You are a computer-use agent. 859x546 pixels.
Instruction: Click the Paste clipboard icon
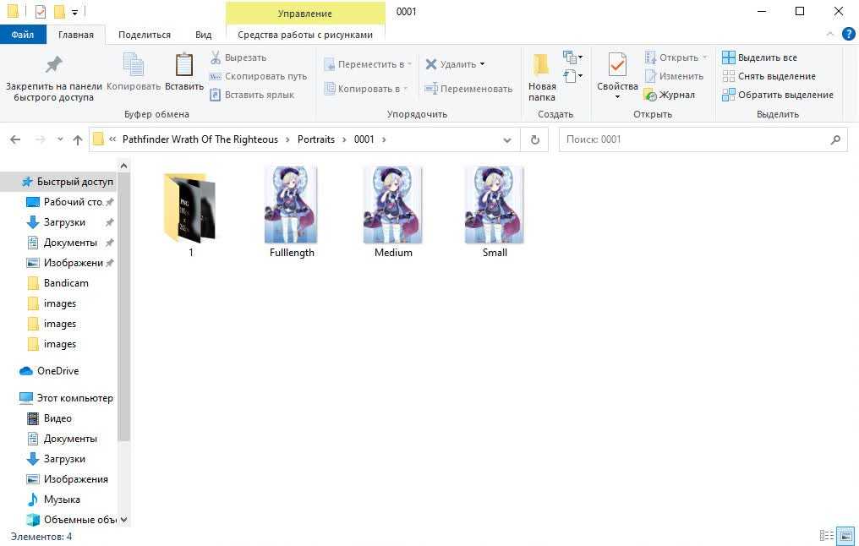pos(183,66)
